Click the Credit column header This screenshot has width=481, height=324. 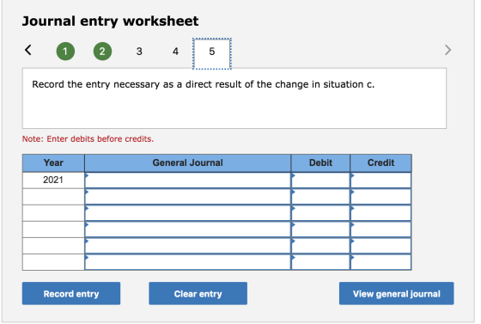[x=381, y=163]
